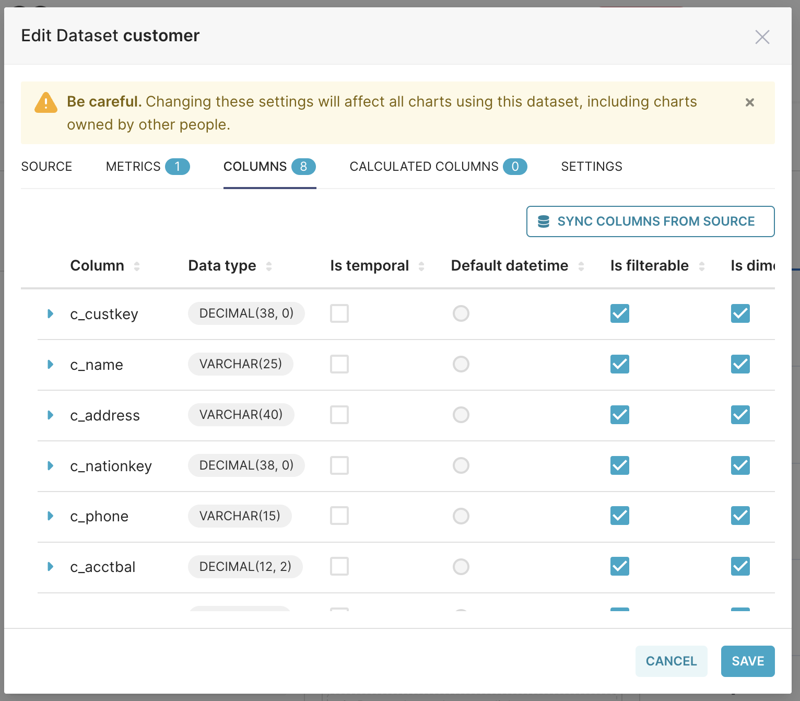Screen dimensions: 800x701
Task: Switch to the METRICS tab
Action: point(134,166)
